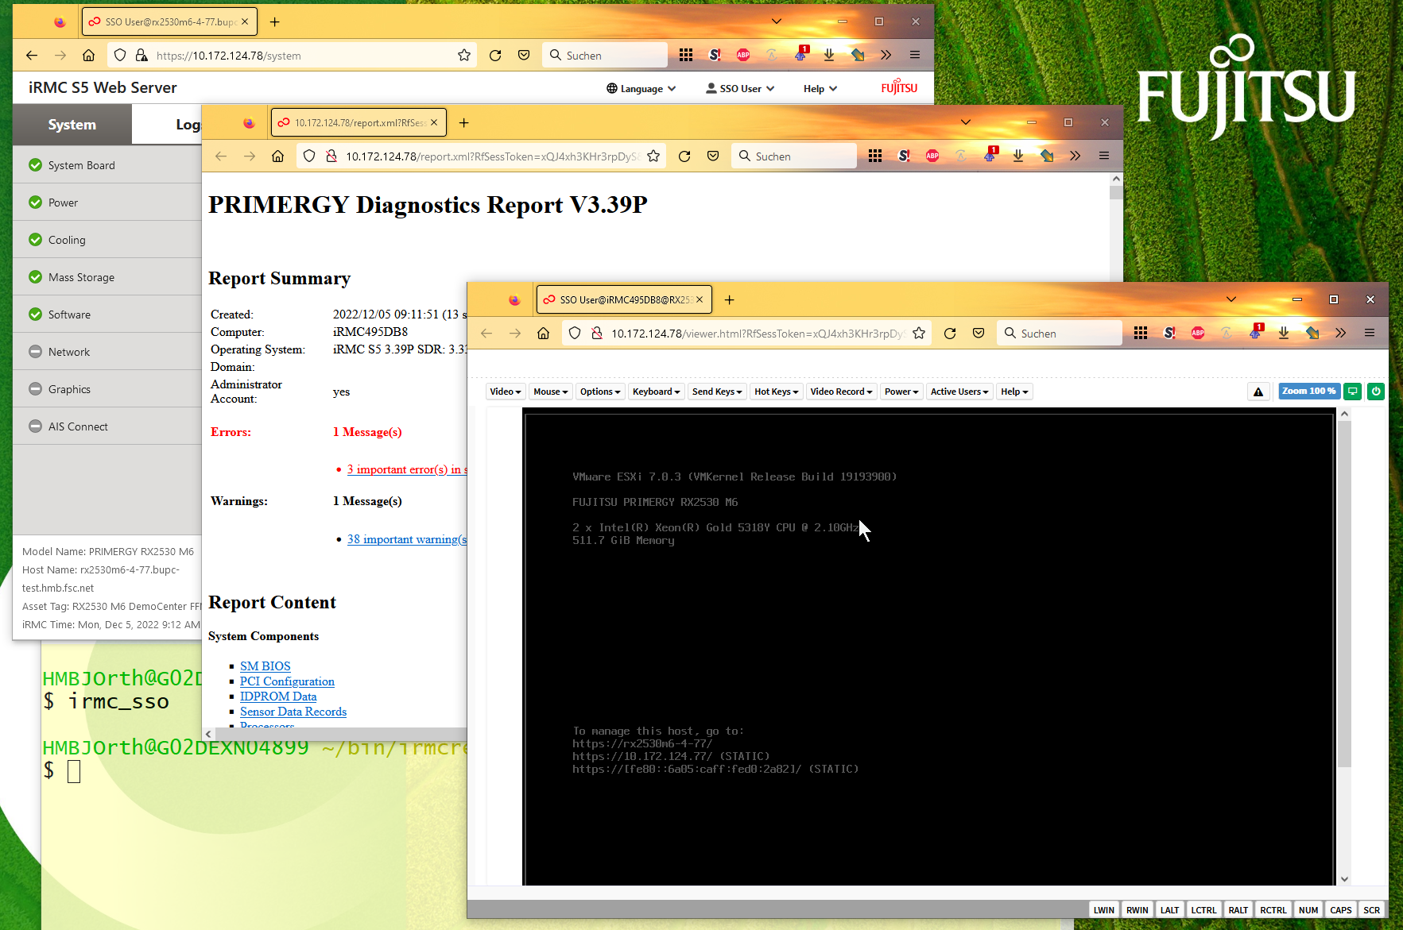Viewport: 1403px width, 930px height.
Task: Click search field in viewer browser window
Action: [x=1060, y=334]
